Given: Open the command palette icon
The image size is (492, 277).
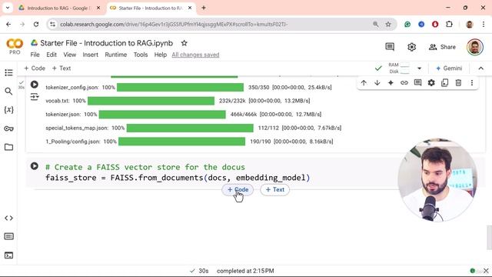Looking at the screenshot, I should [x=8, y=236].
